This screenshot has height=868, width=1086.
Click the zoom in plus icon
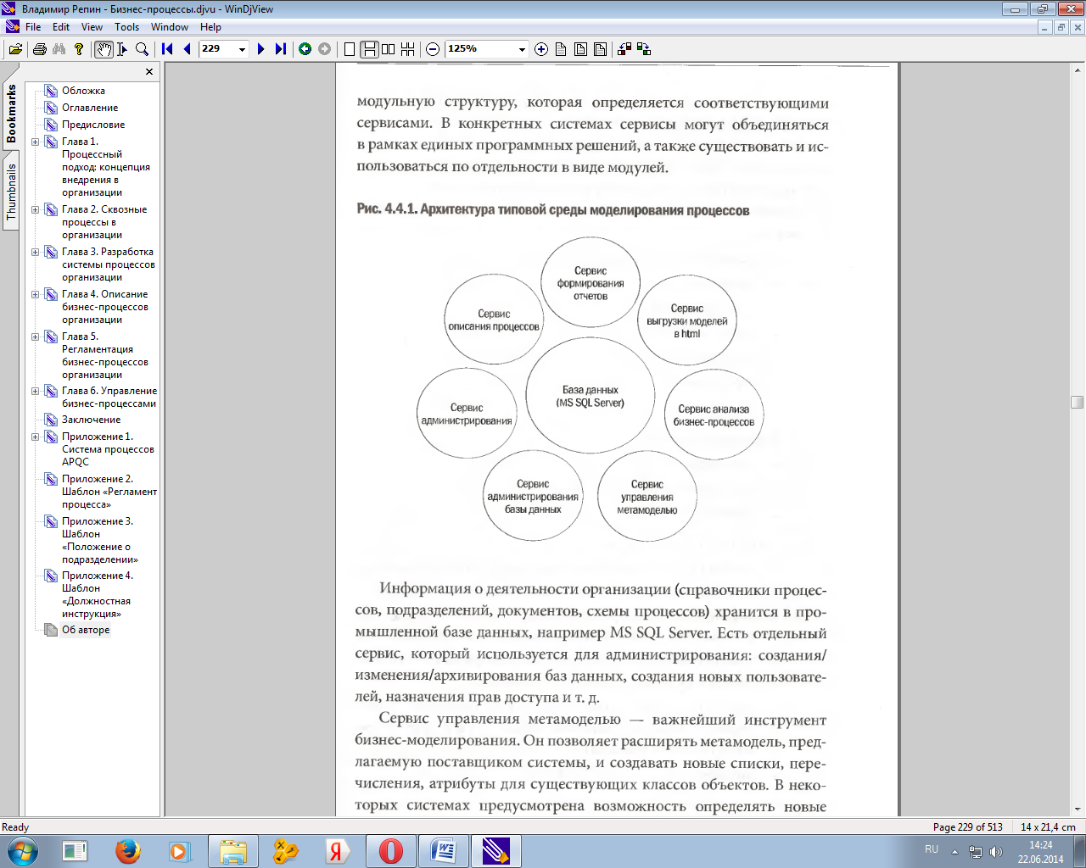(541, 49)
